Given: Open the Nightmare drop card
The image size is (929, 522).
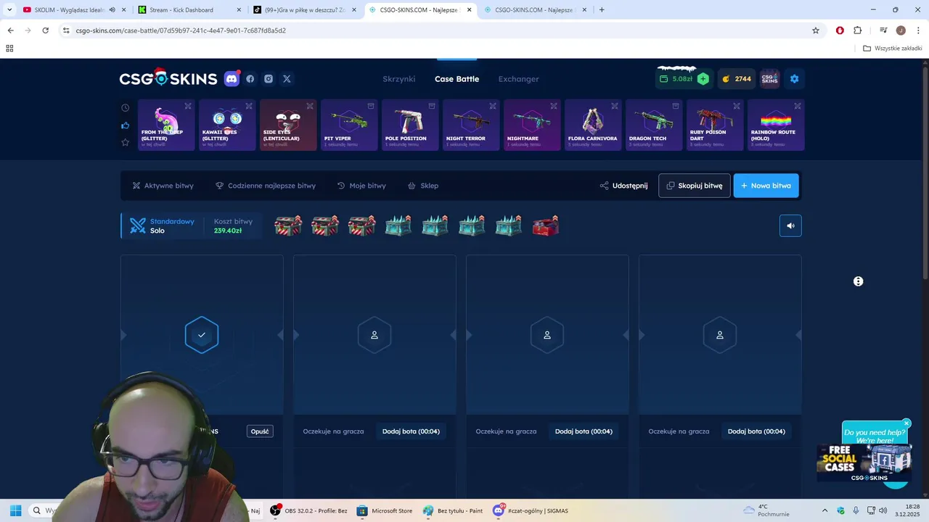Looking at the screenshot, I should [x=532, y=125].
